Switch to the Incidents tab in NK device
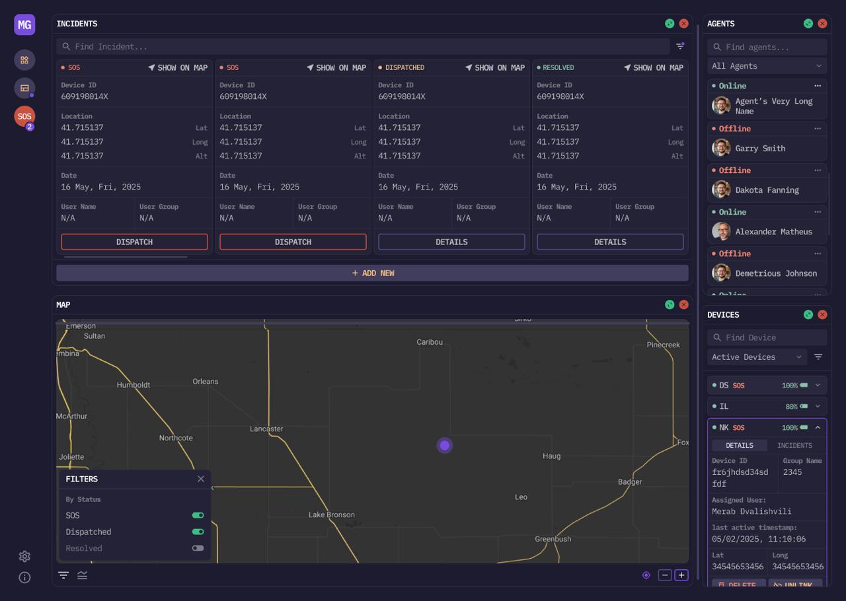 (x=794, y=446)
